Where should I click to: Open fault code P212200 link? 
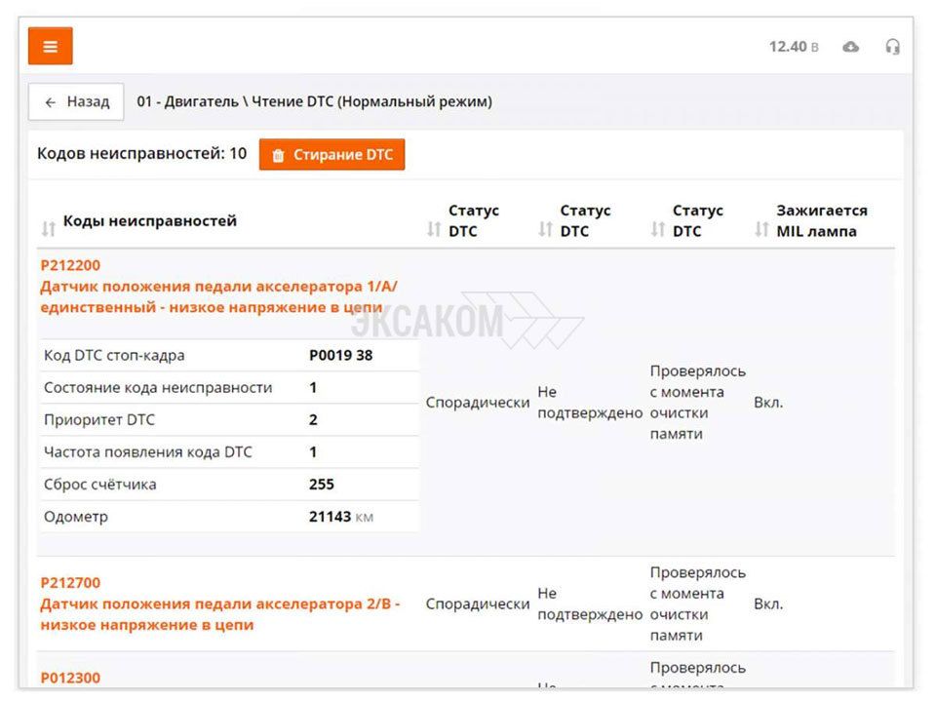pos(70,265)
